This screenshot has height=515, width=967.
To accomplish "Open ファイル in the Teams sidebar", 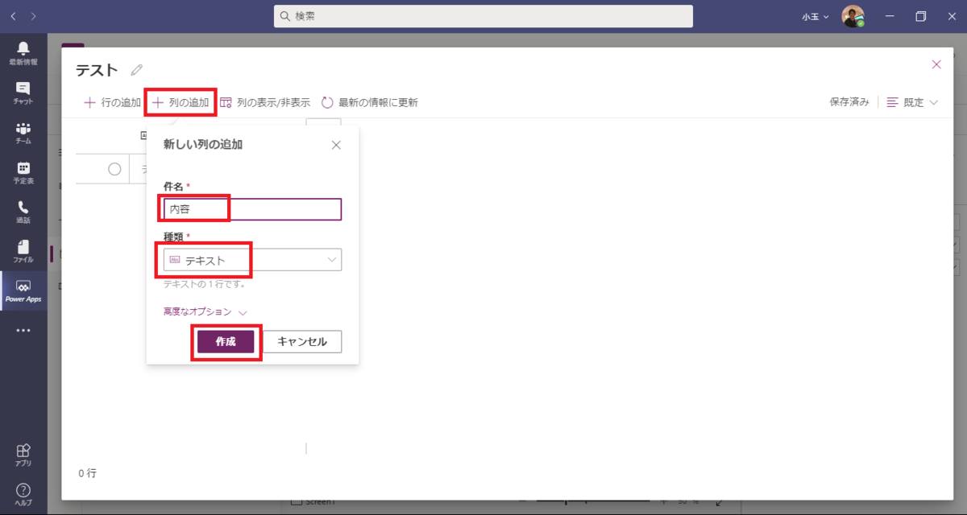I will coord(23,250).
